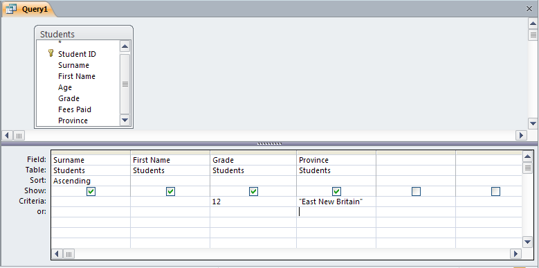This screenshot has width=539, height=268.
Task: Uncheck the Show box for Surname
Action: click(x=91, y=191)
